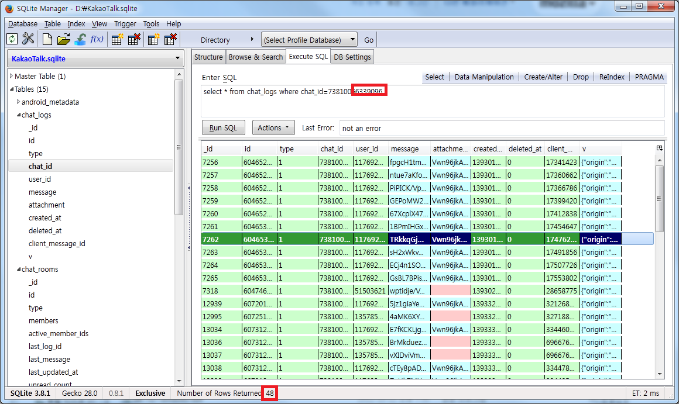The image size is (679, 404).
Task: Click the first Create Table grid icon
Action: [117, 39]
